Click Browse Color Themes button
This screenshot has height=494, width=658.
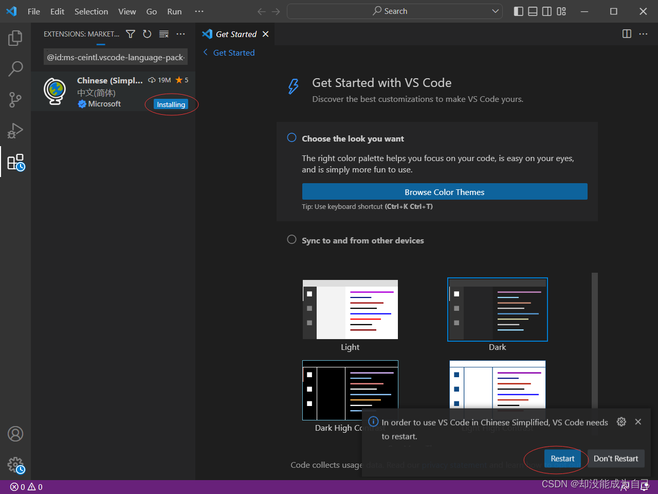tap(445, 191)
